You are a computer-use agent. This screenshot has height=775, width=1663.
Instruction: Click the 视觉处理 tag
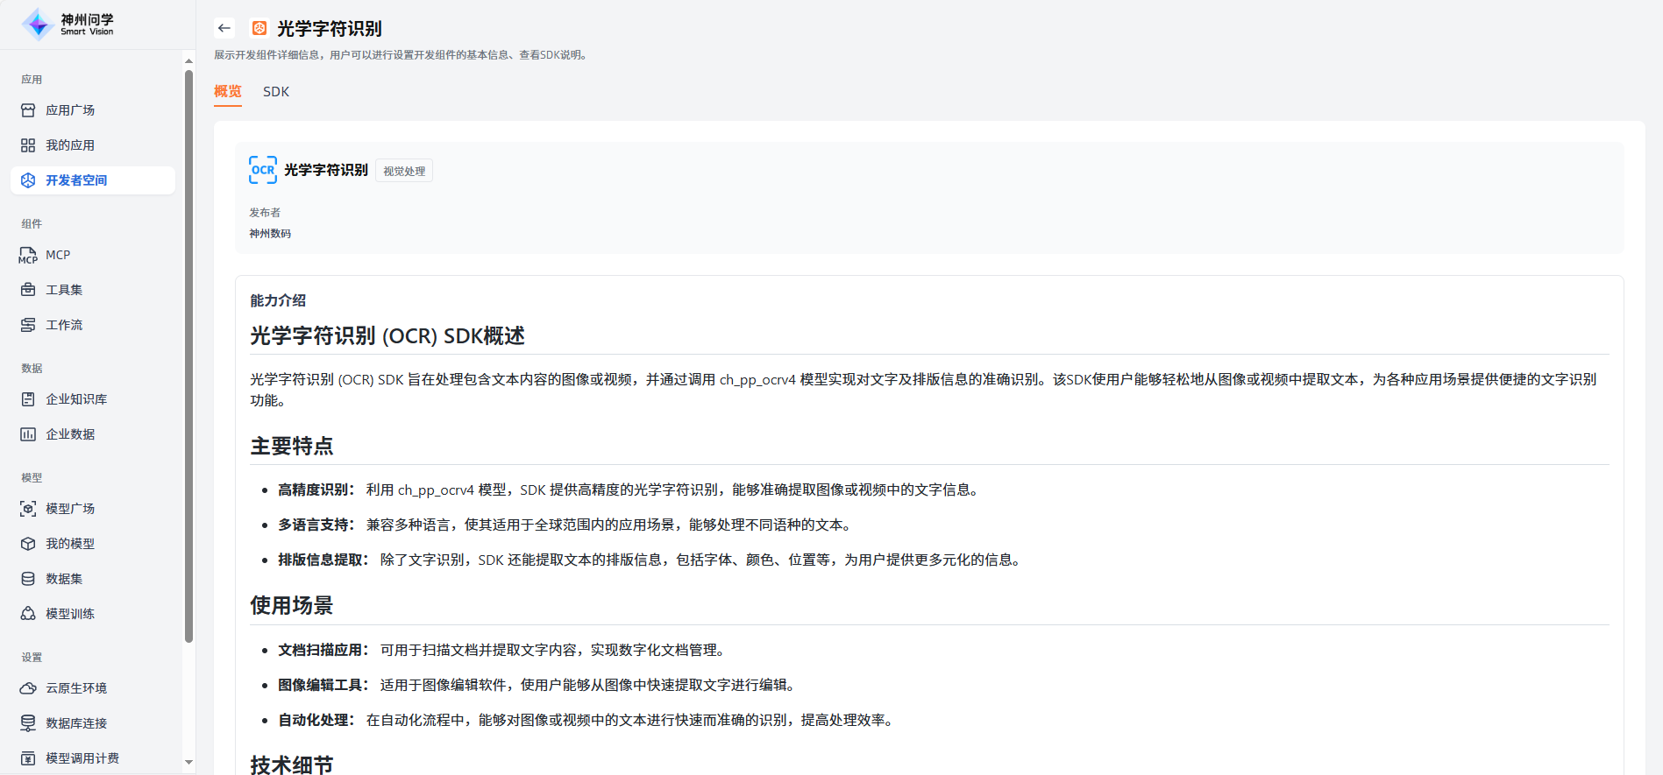(404, 171)
